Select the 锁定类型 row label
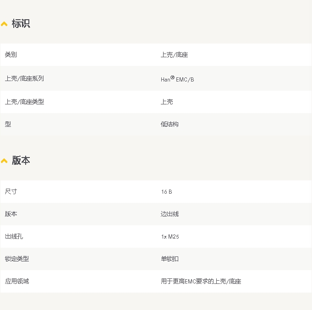 [x=17, y=259]
